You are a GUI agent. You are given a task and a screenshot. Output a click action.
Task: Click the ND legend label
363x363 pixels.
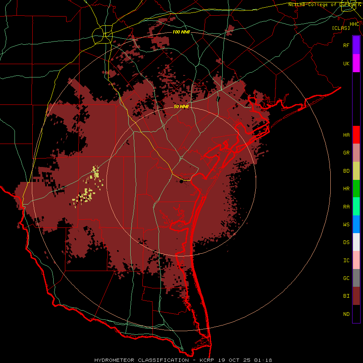346,314
